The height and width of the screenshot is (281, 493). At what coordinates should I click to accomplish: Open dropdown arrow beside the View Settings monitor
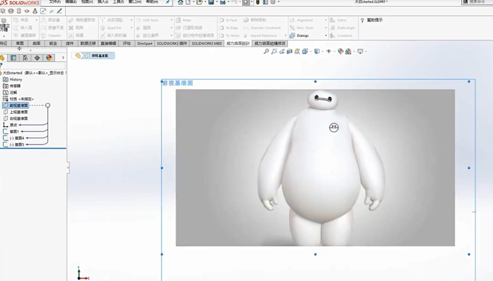pyautogui.click(x=366, y=52)
